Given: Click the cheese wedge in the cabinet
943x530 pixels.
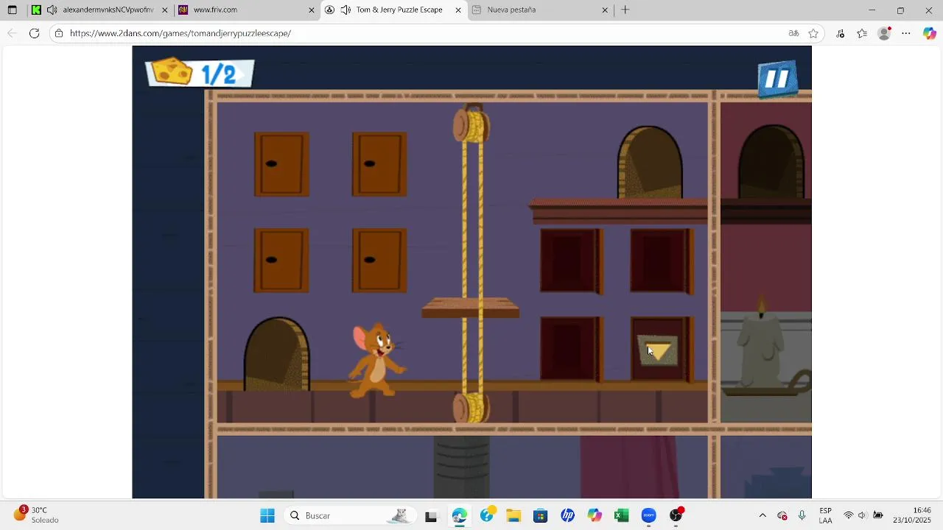Looking at the screenshot, I should point(658,350).
